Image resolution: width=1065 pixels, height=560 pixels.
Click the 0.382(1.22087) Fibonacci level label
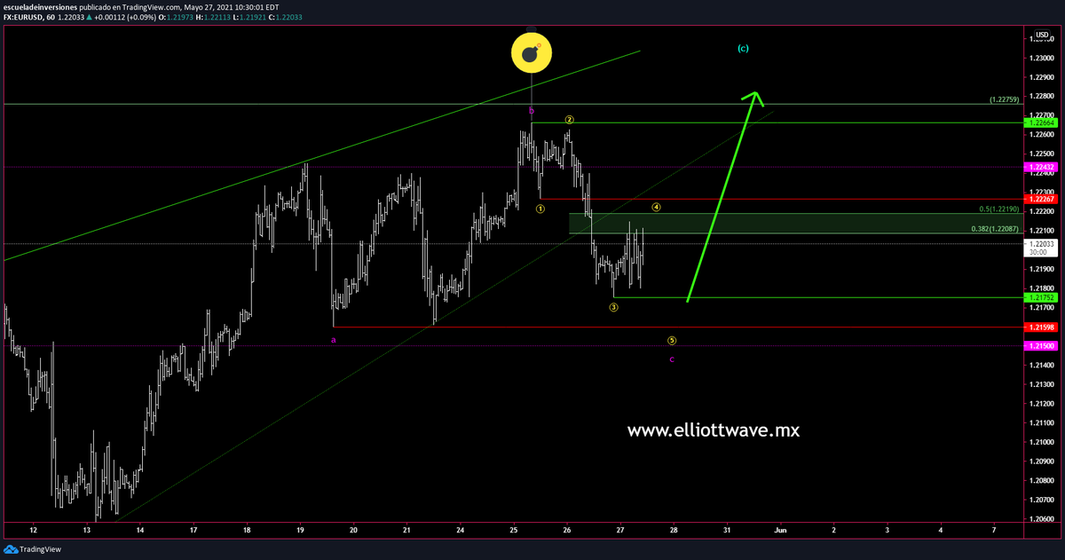click(x=995, y=229)
